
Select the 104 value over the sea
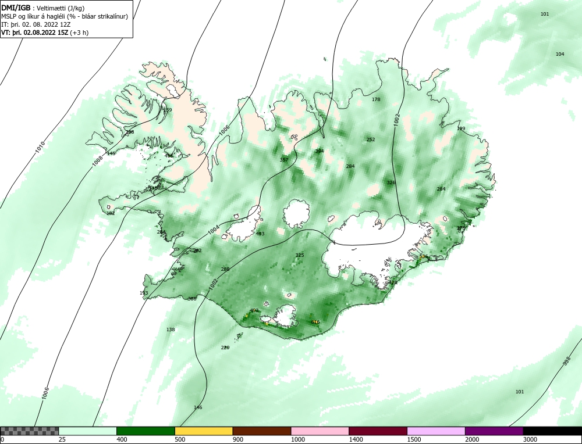click(560, 54)
